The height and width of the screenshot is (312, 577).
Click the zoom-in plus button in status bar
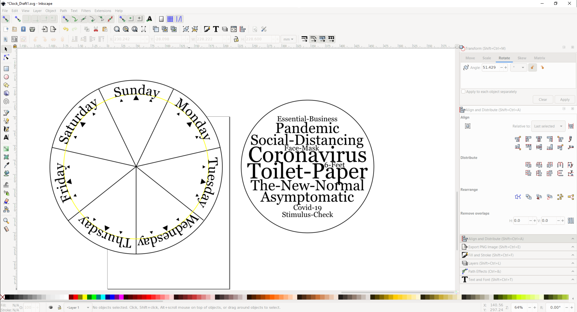coord(535,307)
